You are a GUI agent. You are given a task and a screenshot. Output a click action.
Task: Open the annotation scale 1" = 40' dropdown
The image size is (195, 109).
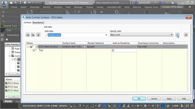(137, 106)
